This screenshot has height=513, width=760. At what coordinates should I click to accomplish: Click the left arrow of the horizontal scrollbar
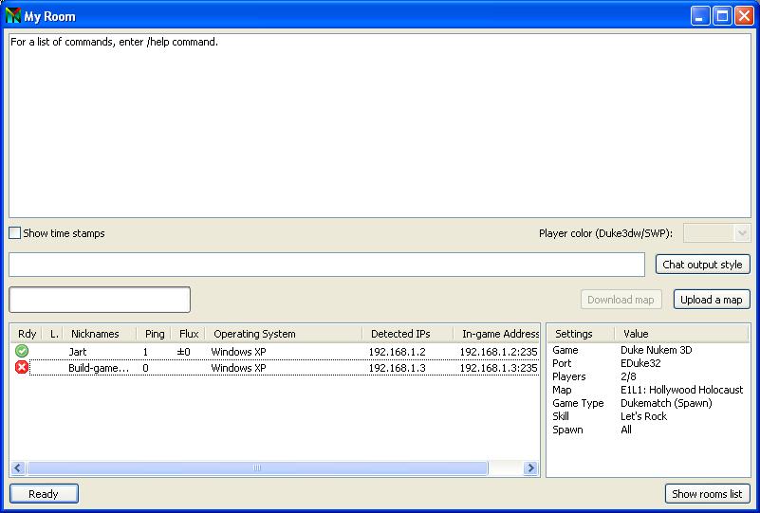tap(18, 468)
